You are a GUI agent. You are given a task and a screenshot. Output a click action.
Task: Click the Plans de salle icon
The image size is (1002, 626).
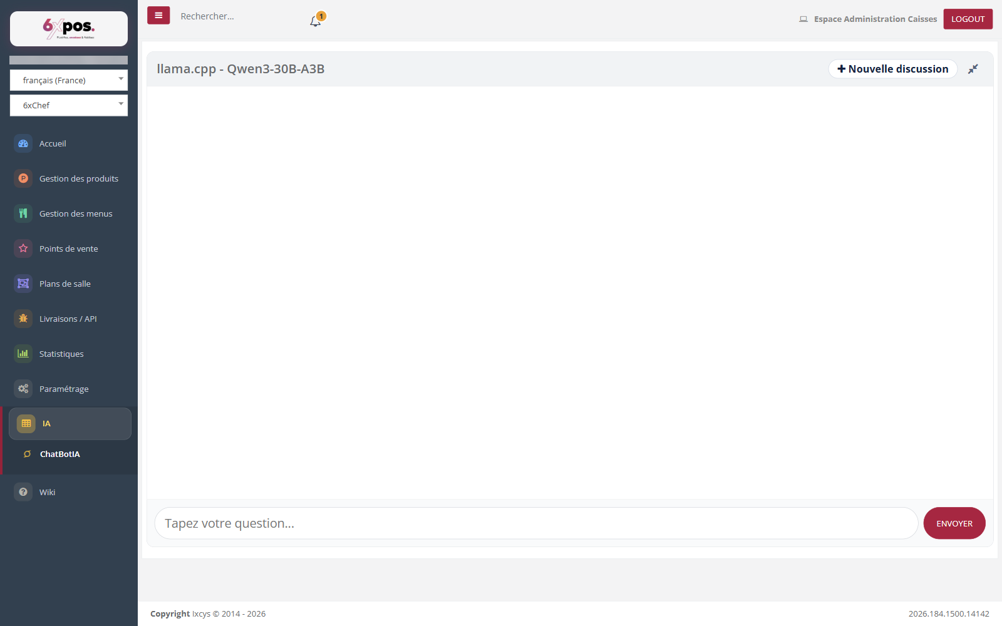(23, 284)
